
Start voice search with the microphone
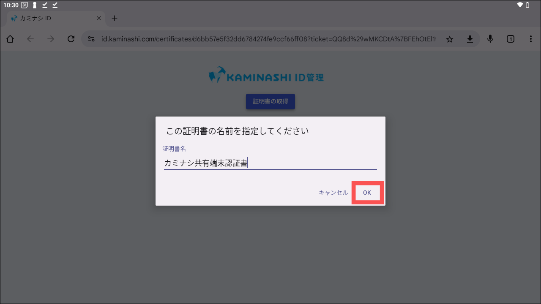point(490,39)
